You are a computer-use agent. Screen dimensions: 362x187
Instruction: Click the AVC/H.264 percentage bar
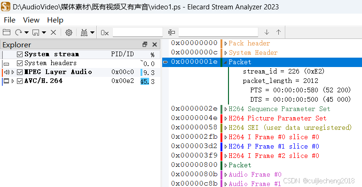145,81
